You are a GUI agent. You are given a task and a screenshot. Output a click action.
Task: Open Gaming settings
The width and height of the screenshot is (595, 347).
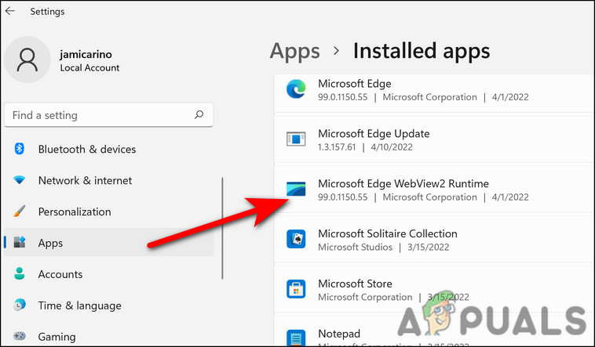tap(57, 337)
